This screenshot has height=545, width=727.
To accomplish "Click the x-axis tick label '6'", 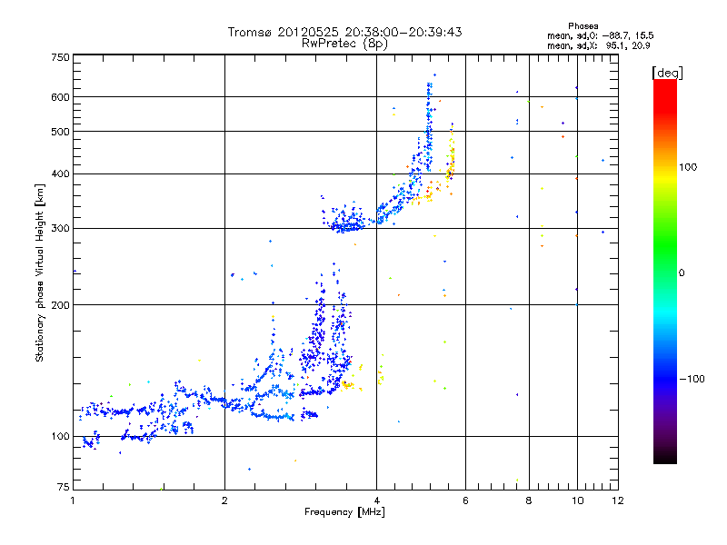I will pyautogui.click(x=465, y=500).
